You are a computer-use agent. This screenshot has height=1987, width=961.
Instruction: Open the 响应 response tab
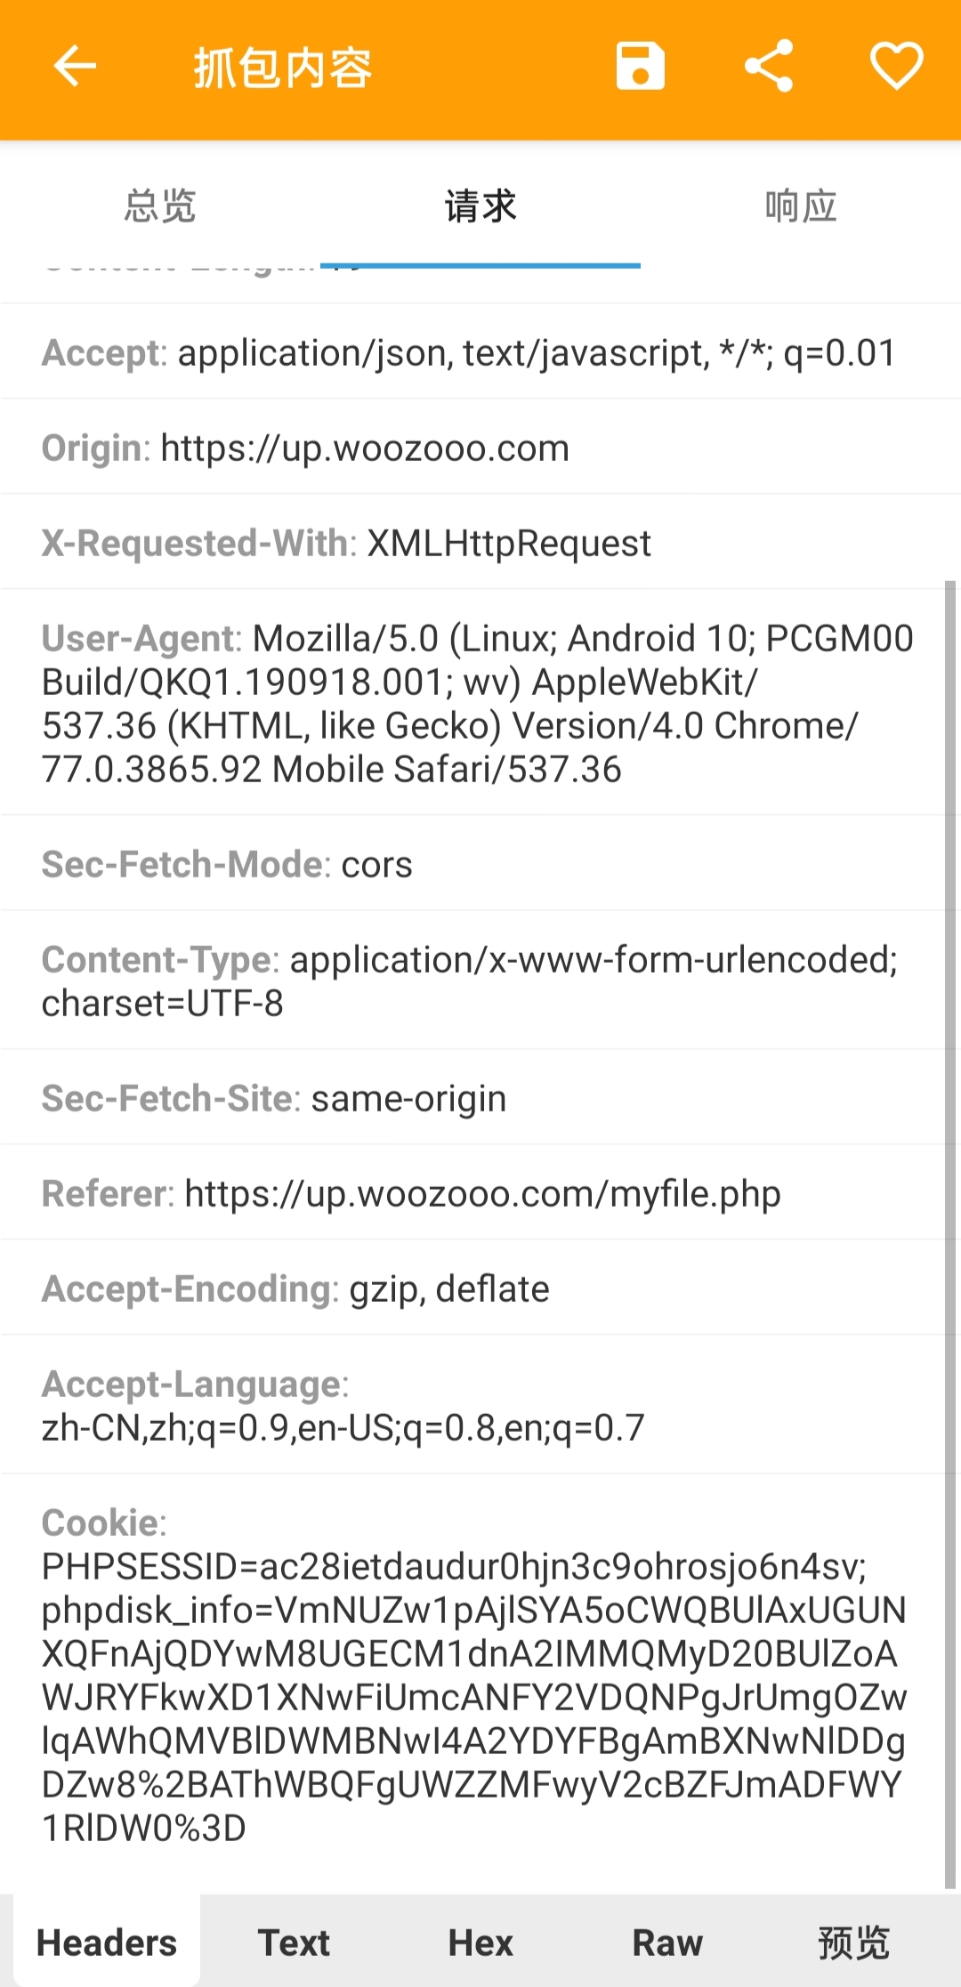click(801, 206)
